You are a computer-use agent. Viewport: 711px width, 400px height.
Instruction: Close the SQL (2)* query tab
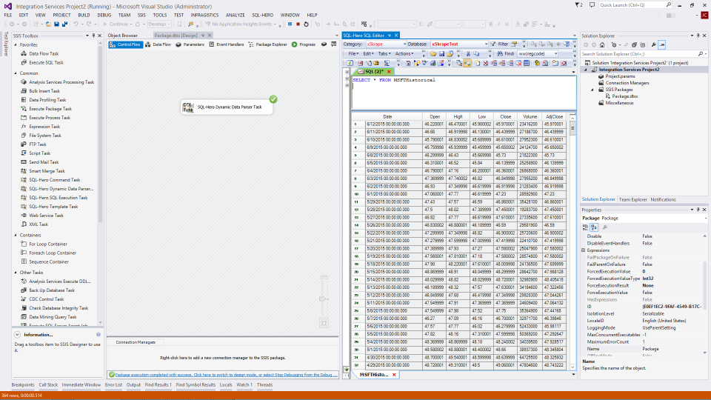[x=389, y=72]
